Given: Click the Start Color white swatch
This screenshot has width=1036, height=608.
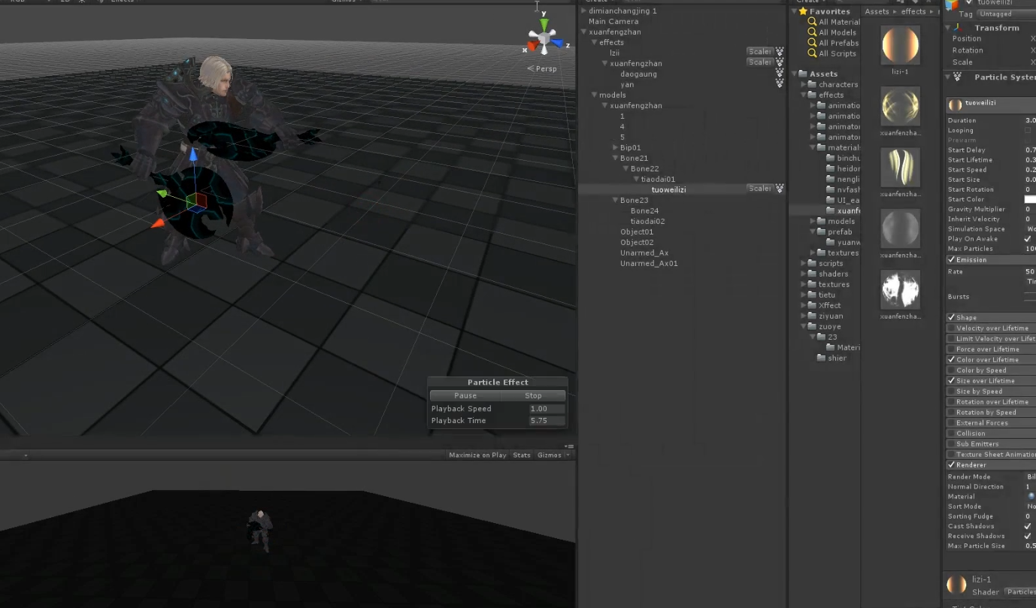Looking at the screenshot, I should 1030,199.
